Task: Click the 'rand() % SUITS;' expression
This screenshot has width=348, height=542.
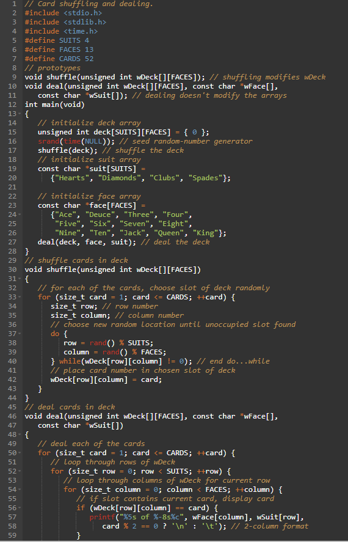Action: [x=121, y=343]
